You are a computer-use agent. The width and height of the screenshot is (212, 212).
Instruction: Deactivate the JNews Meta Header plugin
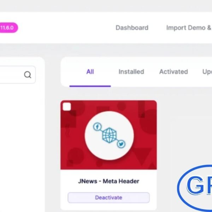pos(109,198)
